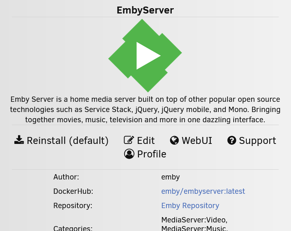Screen dimensions: 291x231
Task: Click the Support question-mark icon
Action: [x=232, y=140]
